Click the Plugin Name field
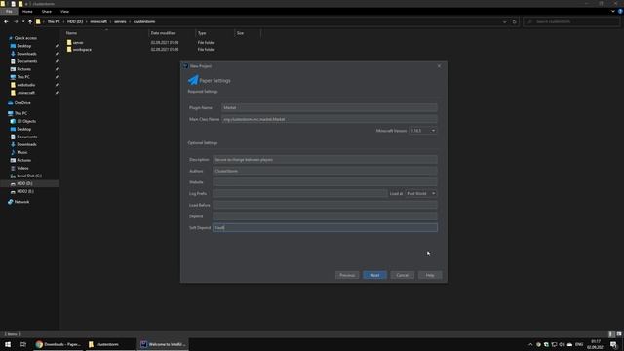Image resolution: width=624 pixels, height=351 pixels. coord(330,108)
